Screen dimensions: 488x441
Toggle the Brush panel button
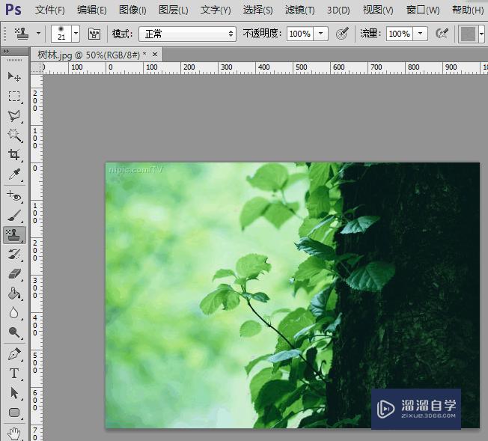94,34
